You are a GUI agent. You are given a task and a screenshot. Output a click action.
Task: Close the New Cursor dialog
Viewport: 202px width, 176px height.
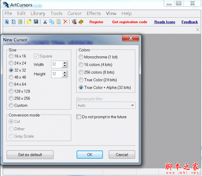(130, 38)
